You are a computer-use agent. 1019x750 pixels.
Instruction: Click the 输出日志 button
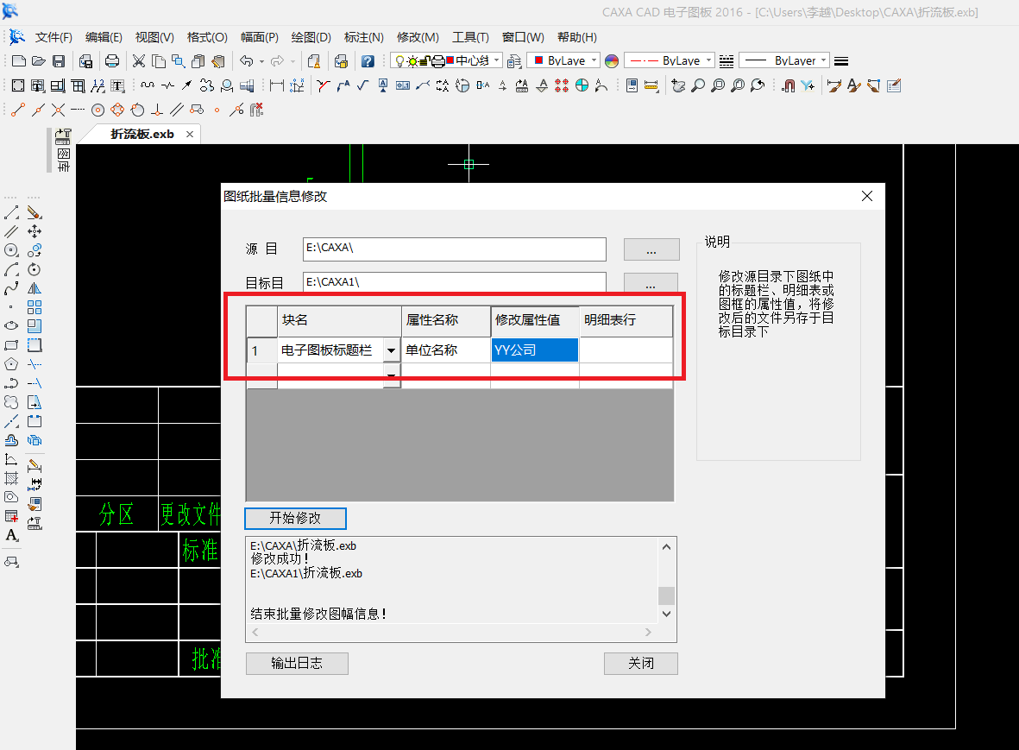297,663
